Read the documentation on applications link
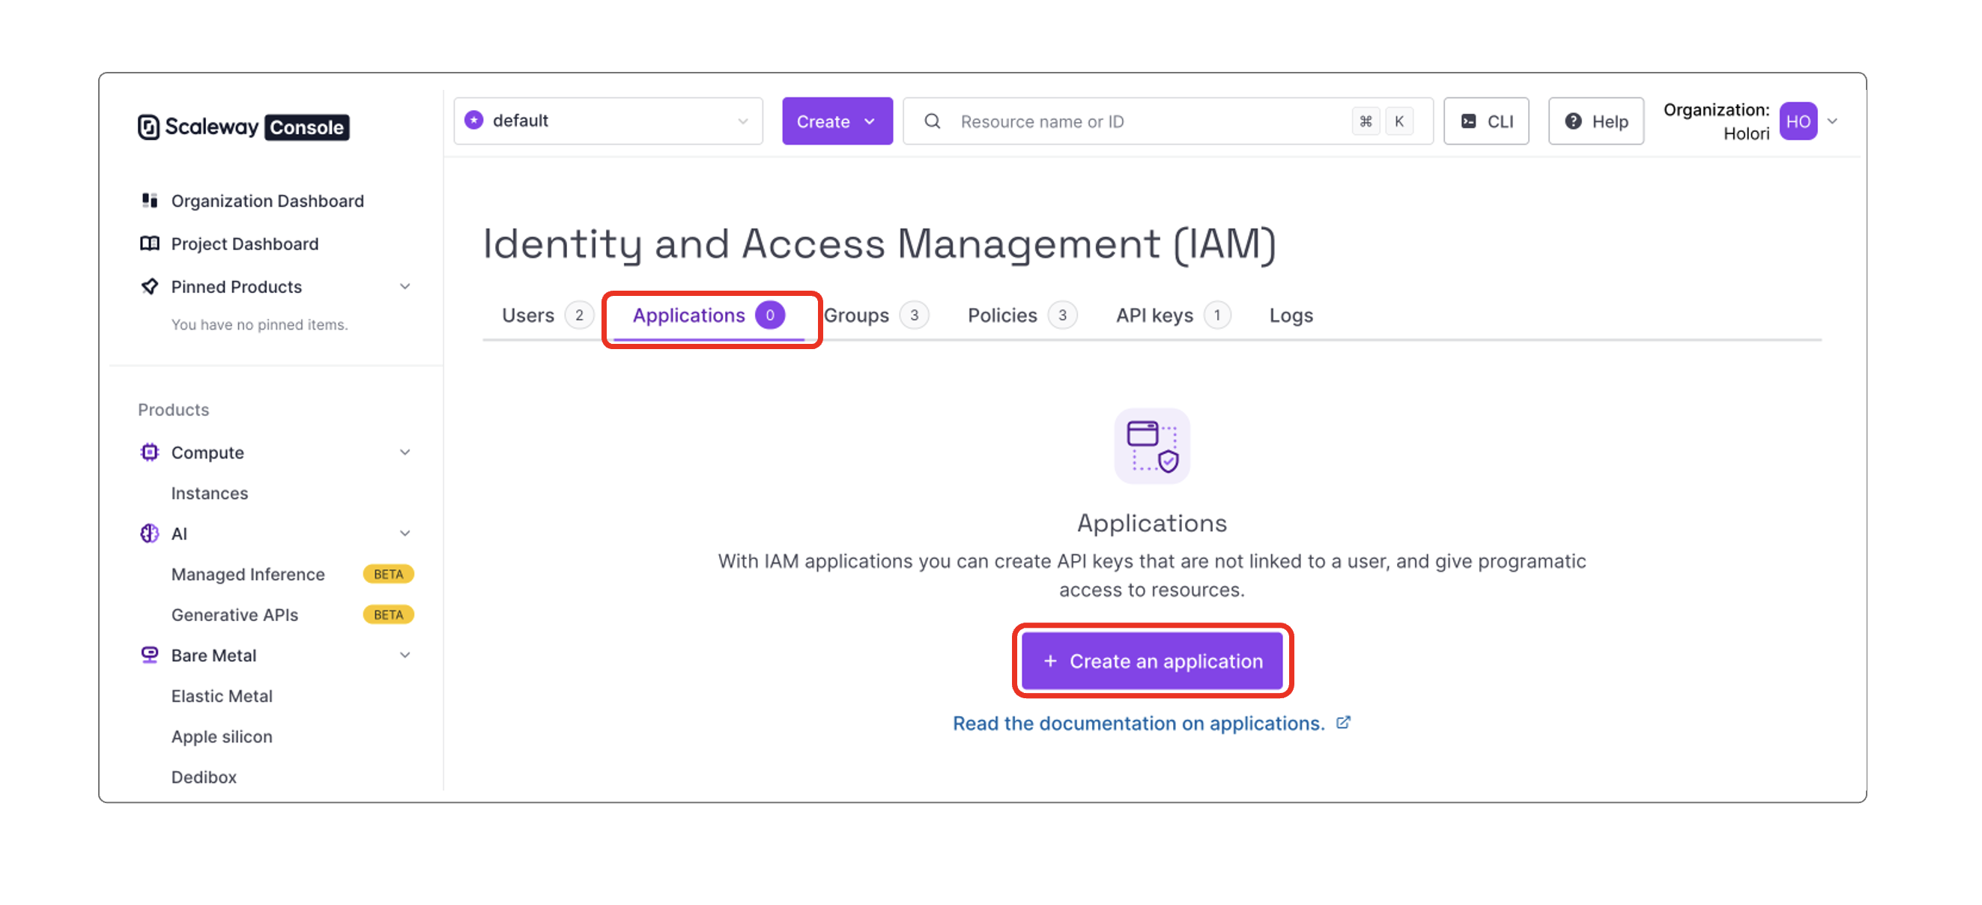Viewport: 1982px width, 905px height. 1151,721
